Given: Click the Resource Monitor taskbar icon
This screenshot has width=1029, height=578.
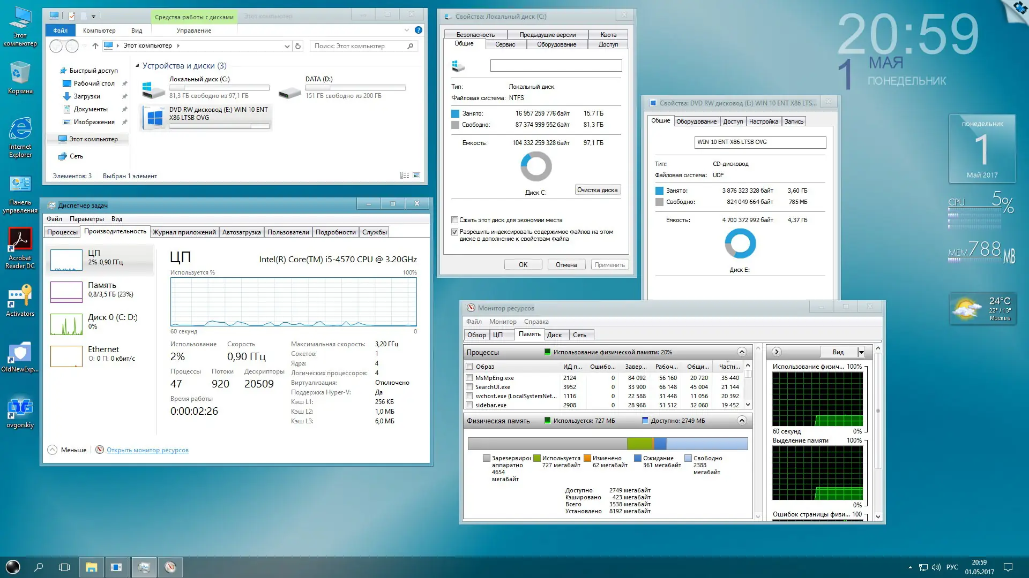Looking at the screenshot, I should [170, 567].
